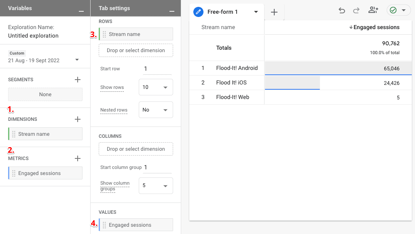Select the Flood-It! Android table row
Screen dimensions: 415x234
coord(237,68)
